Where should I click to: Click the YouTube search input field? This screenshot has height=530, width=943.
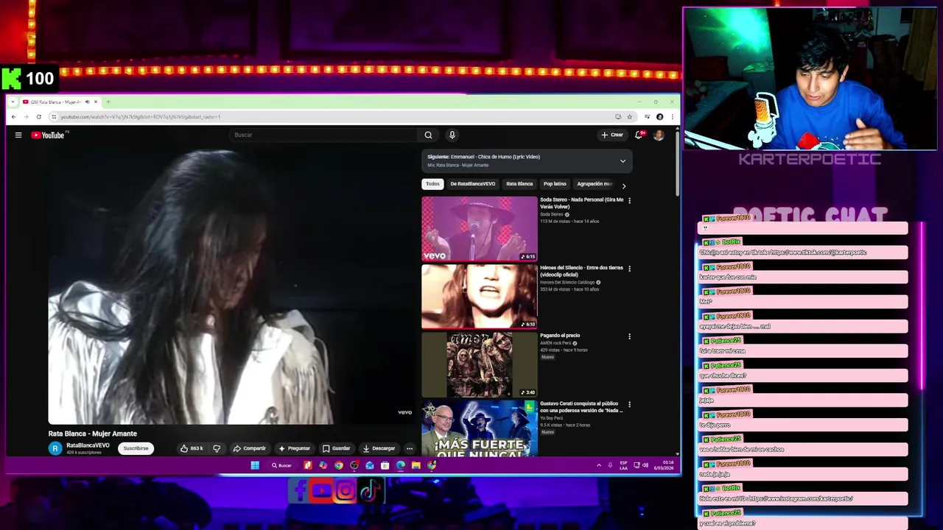(324, 135)
